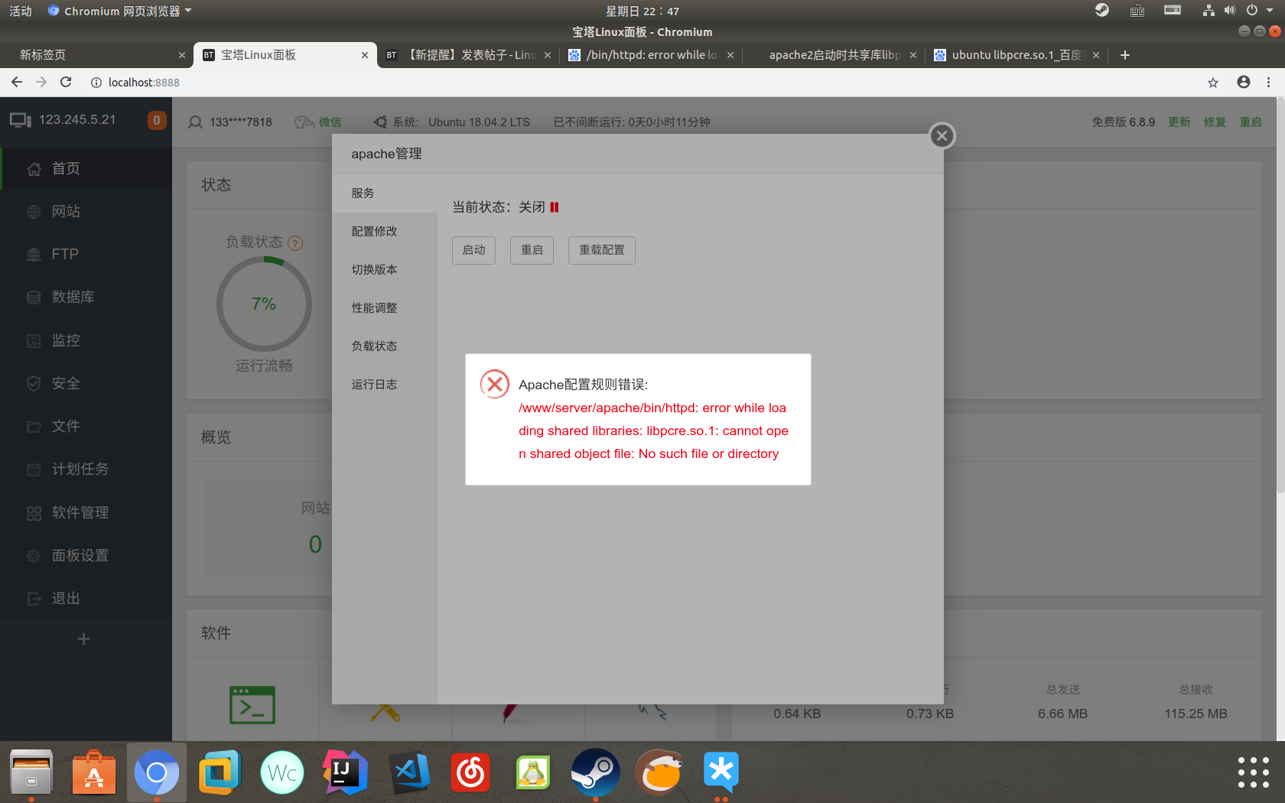Image resolution: width=1285 pixels, height=803 pixels.
Task: Switch to the 切换版本 tab
Action: coord(385,270)
